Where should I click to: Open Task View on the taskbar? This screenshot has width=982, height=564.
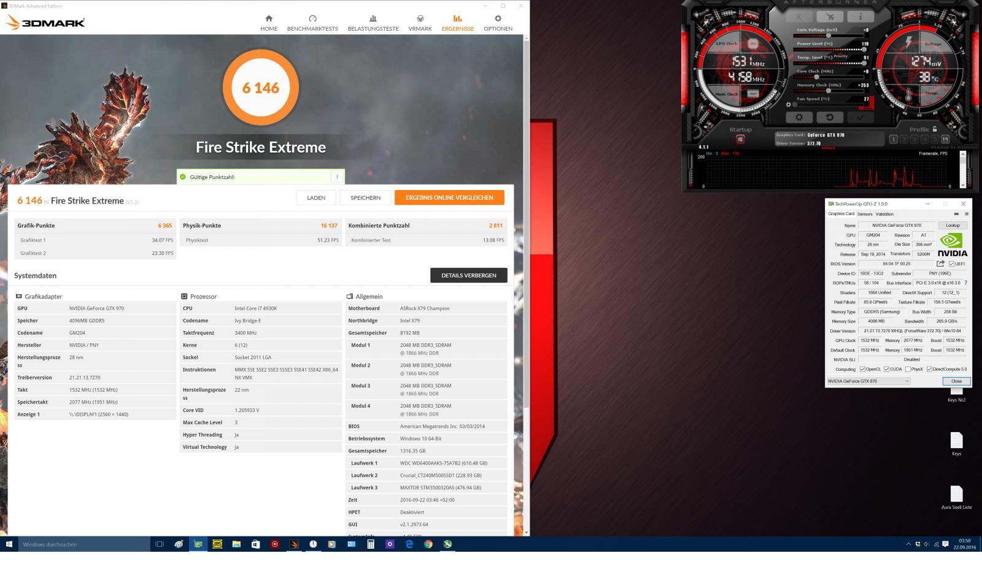(160, 544)
